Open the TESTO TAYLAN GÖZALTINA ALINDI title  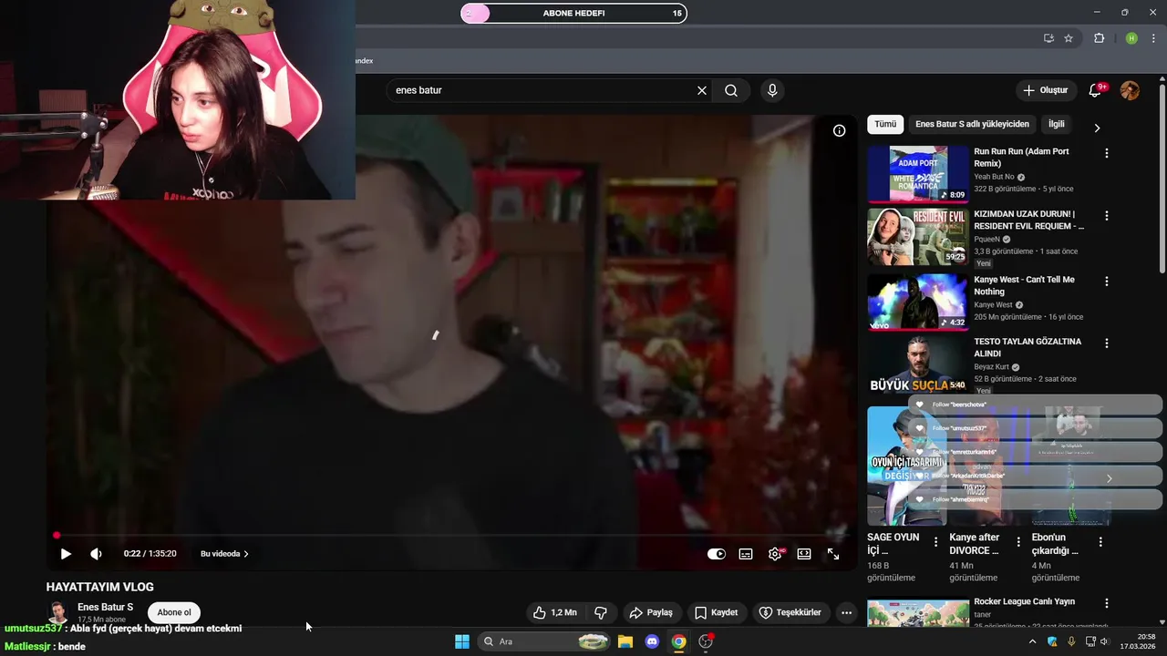pyautogui.click(x=1028, y=347)
